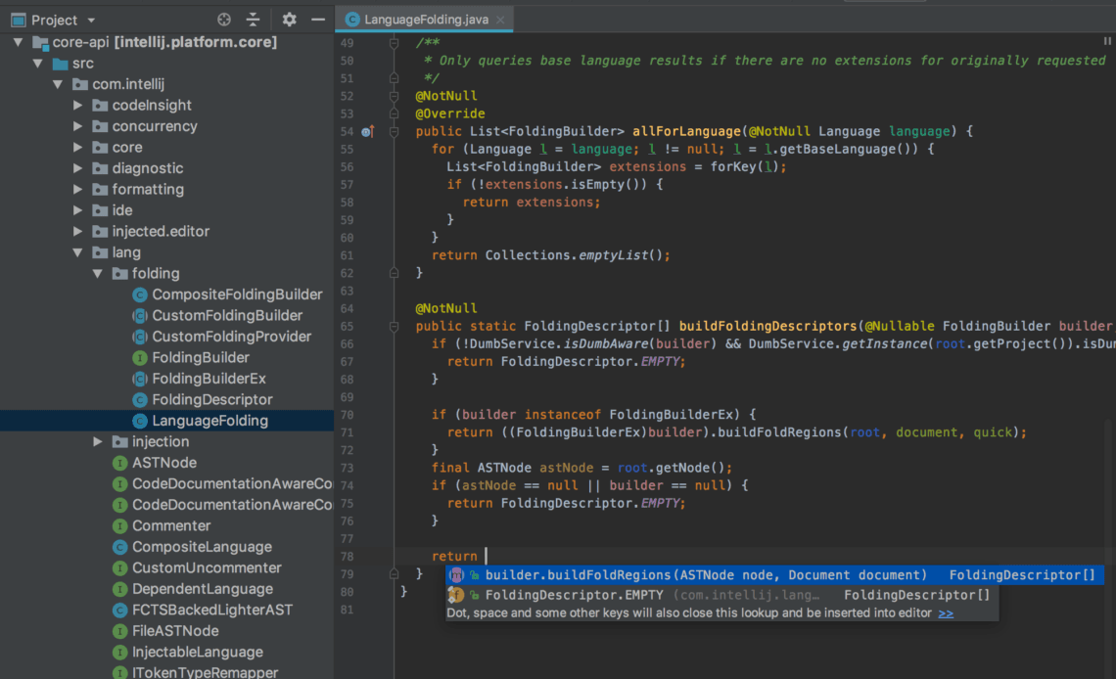Open Project panel settings gear
This screenshot has width=1116, height=679.
pos(289,20)
